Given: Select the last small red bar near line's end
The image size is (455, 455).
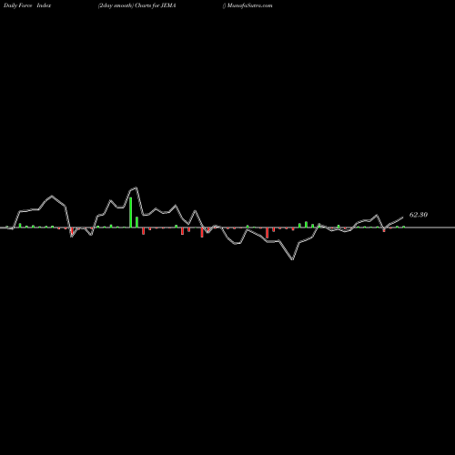Looking at the screenshot, I should (x=384, y=229).
